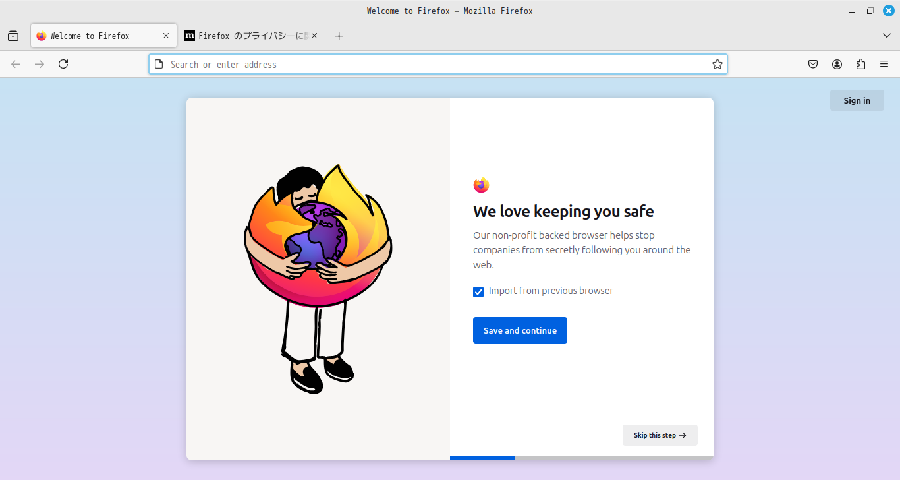Screen dimensions: 900x480
Task: Open the Extensions puzzle icon
Action: (x=860, y=64)
